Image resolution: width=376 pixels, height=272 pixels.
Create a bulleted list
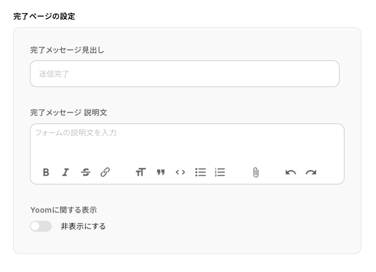pos(200,172)
